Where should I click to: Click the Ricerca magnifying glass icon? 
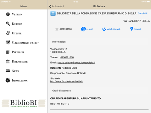8,24
